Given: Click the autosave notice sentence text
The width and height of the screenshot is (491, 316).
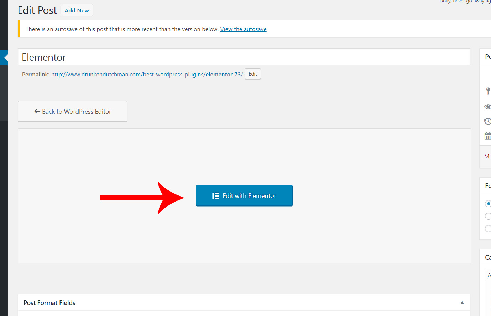Looking at the screenshot, I should [x=122, y=29].
